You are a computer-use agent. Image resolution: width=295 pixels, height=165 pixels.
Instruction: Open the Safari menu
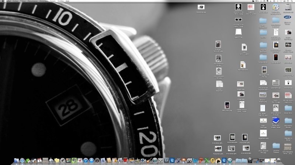coord(8,1)
